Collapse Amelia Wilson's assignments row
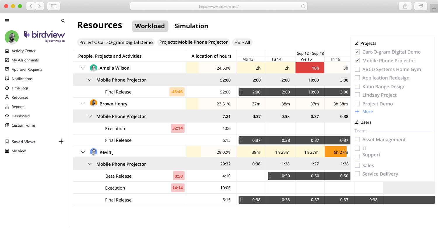 pyautogui.click(x=83, y=68)
